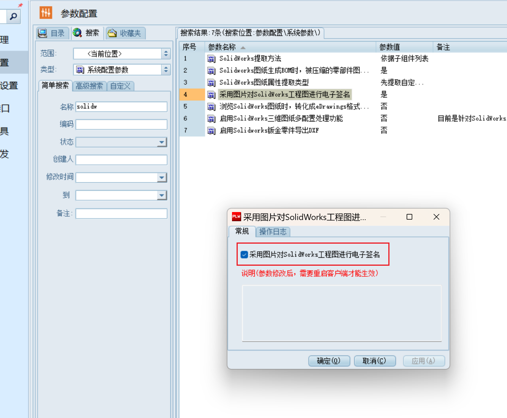This screenshot has height=418, width=507.
Task: Maximize the dialog window
Action: coord(410,217)
